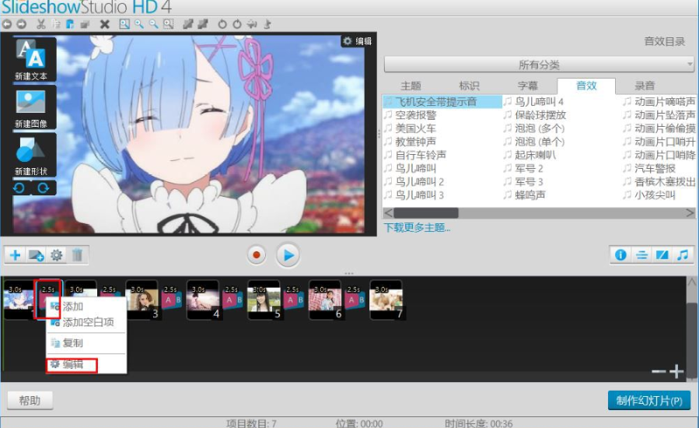The height and width of the screenshot is (428, 699).
Task: Select sound effect 自行车铃声
Action: (x=421, y=156)
